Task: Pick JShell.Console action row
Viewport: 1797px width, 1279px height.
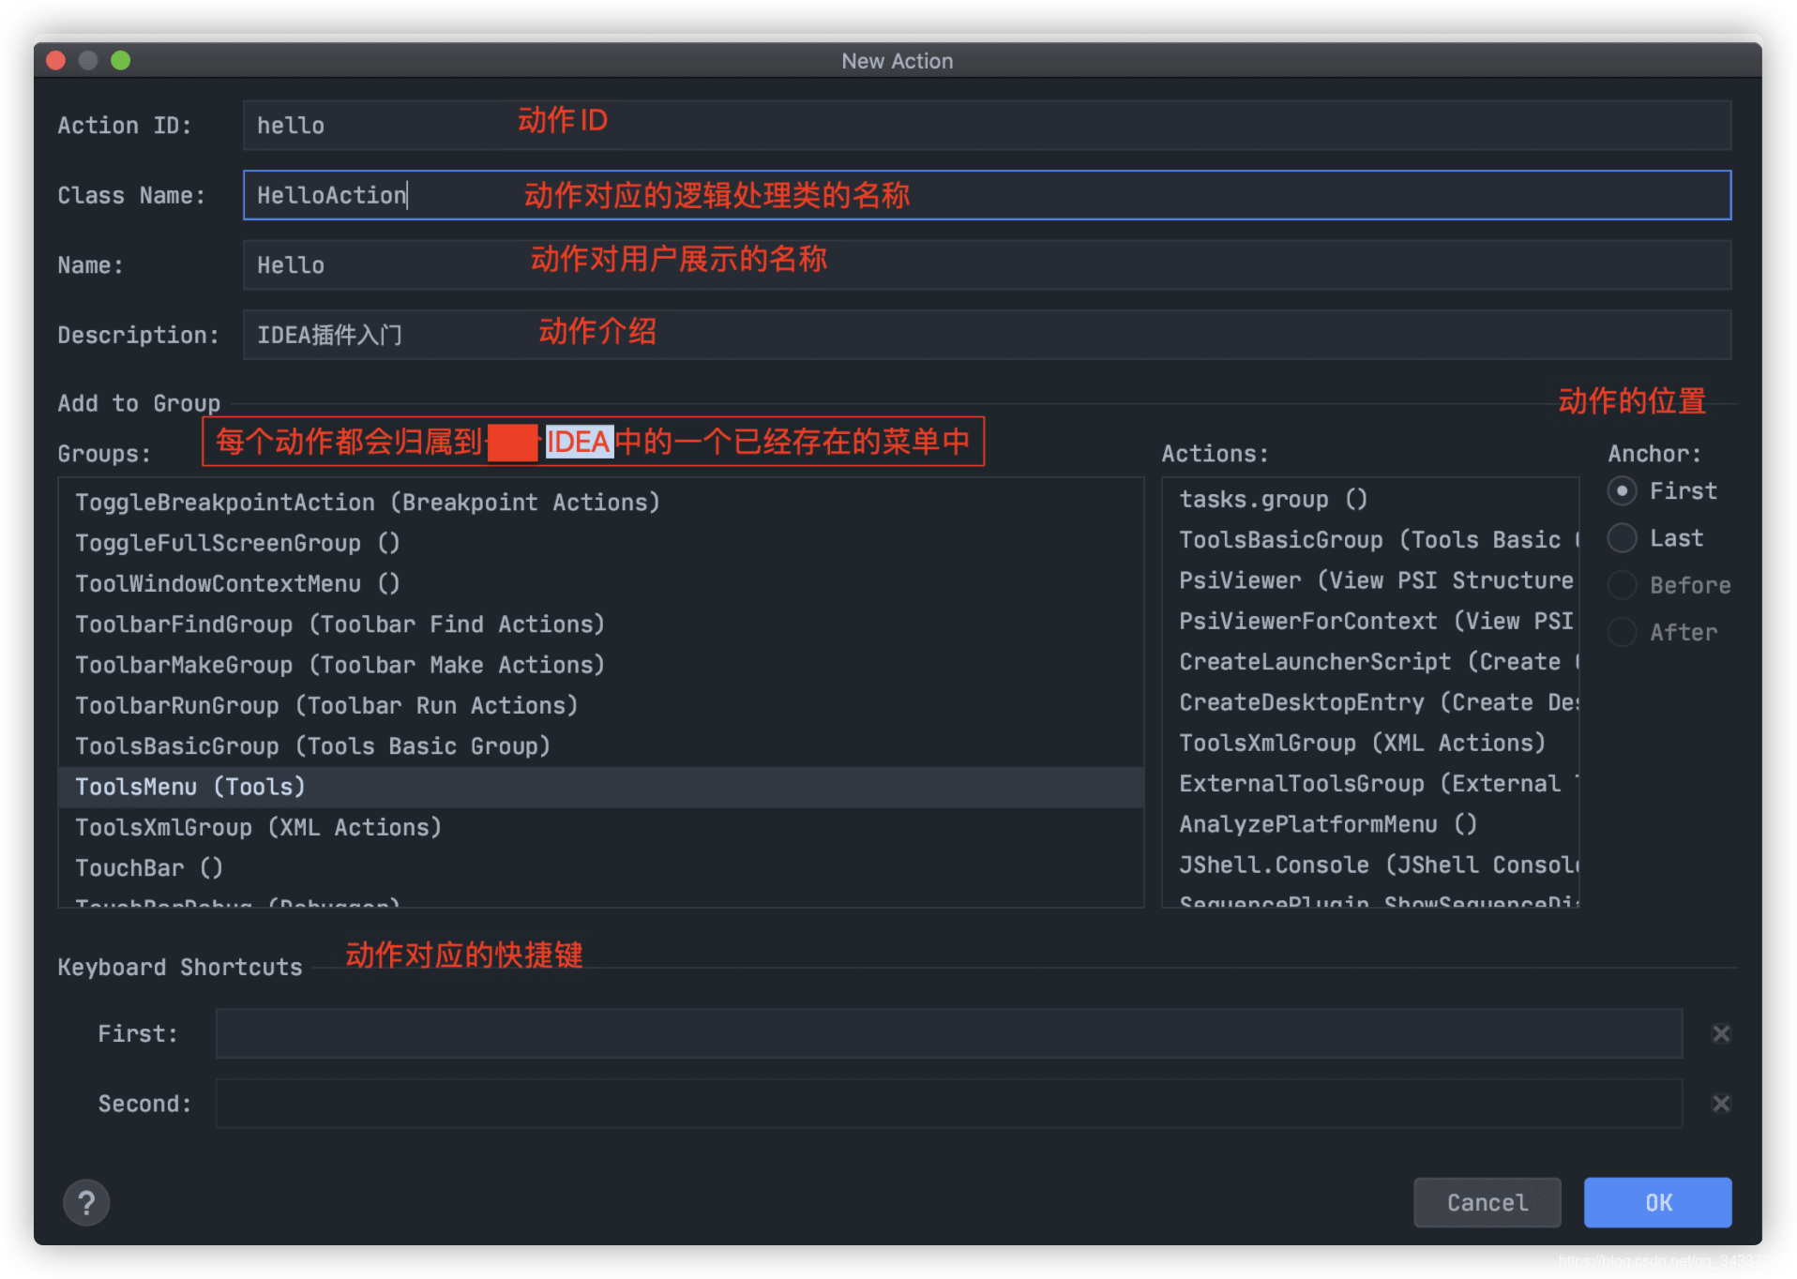Action: point(1370,865)
